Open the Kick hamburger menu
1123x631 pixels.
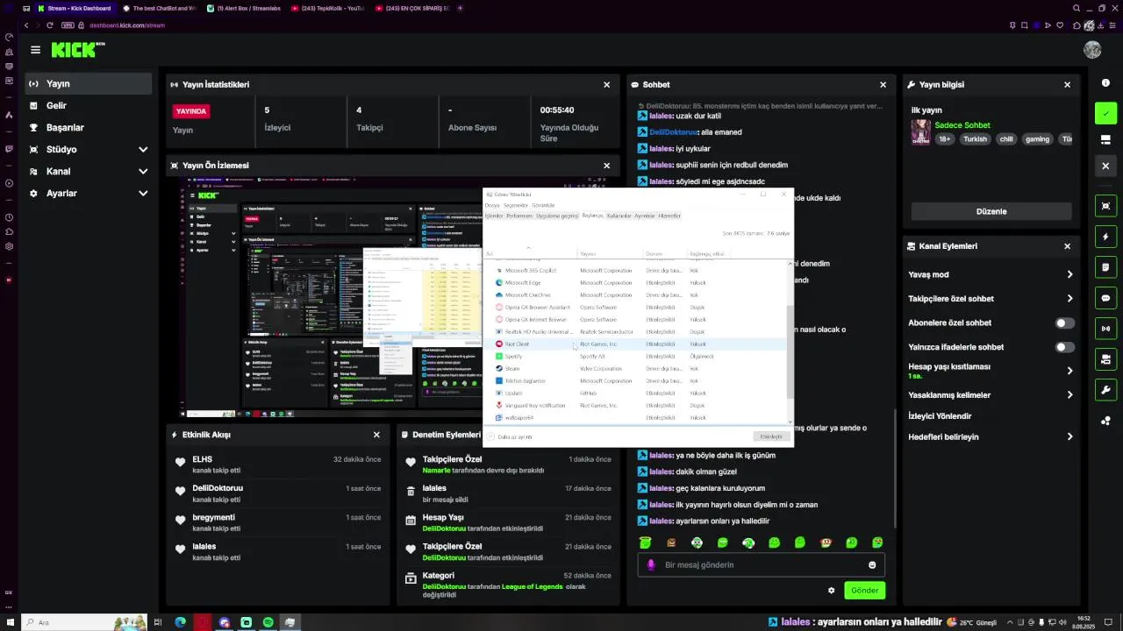[x=35, y=50]
